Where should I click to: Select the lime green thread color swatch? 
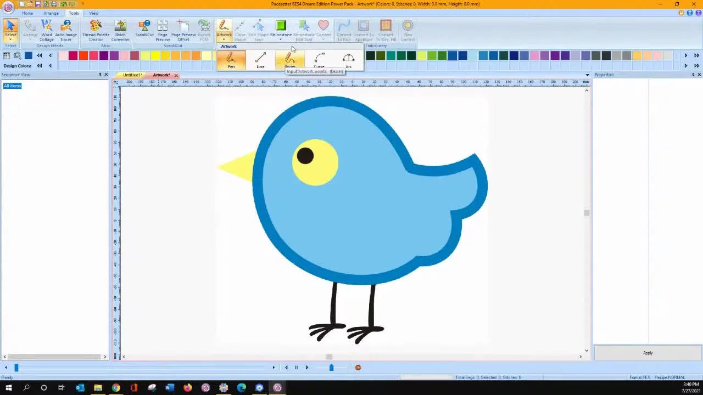click(432, 55)
